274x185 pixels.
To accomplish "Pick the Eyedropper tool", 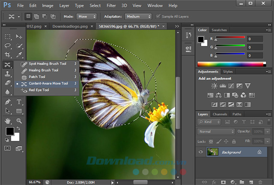I will (x=19, y=55).
